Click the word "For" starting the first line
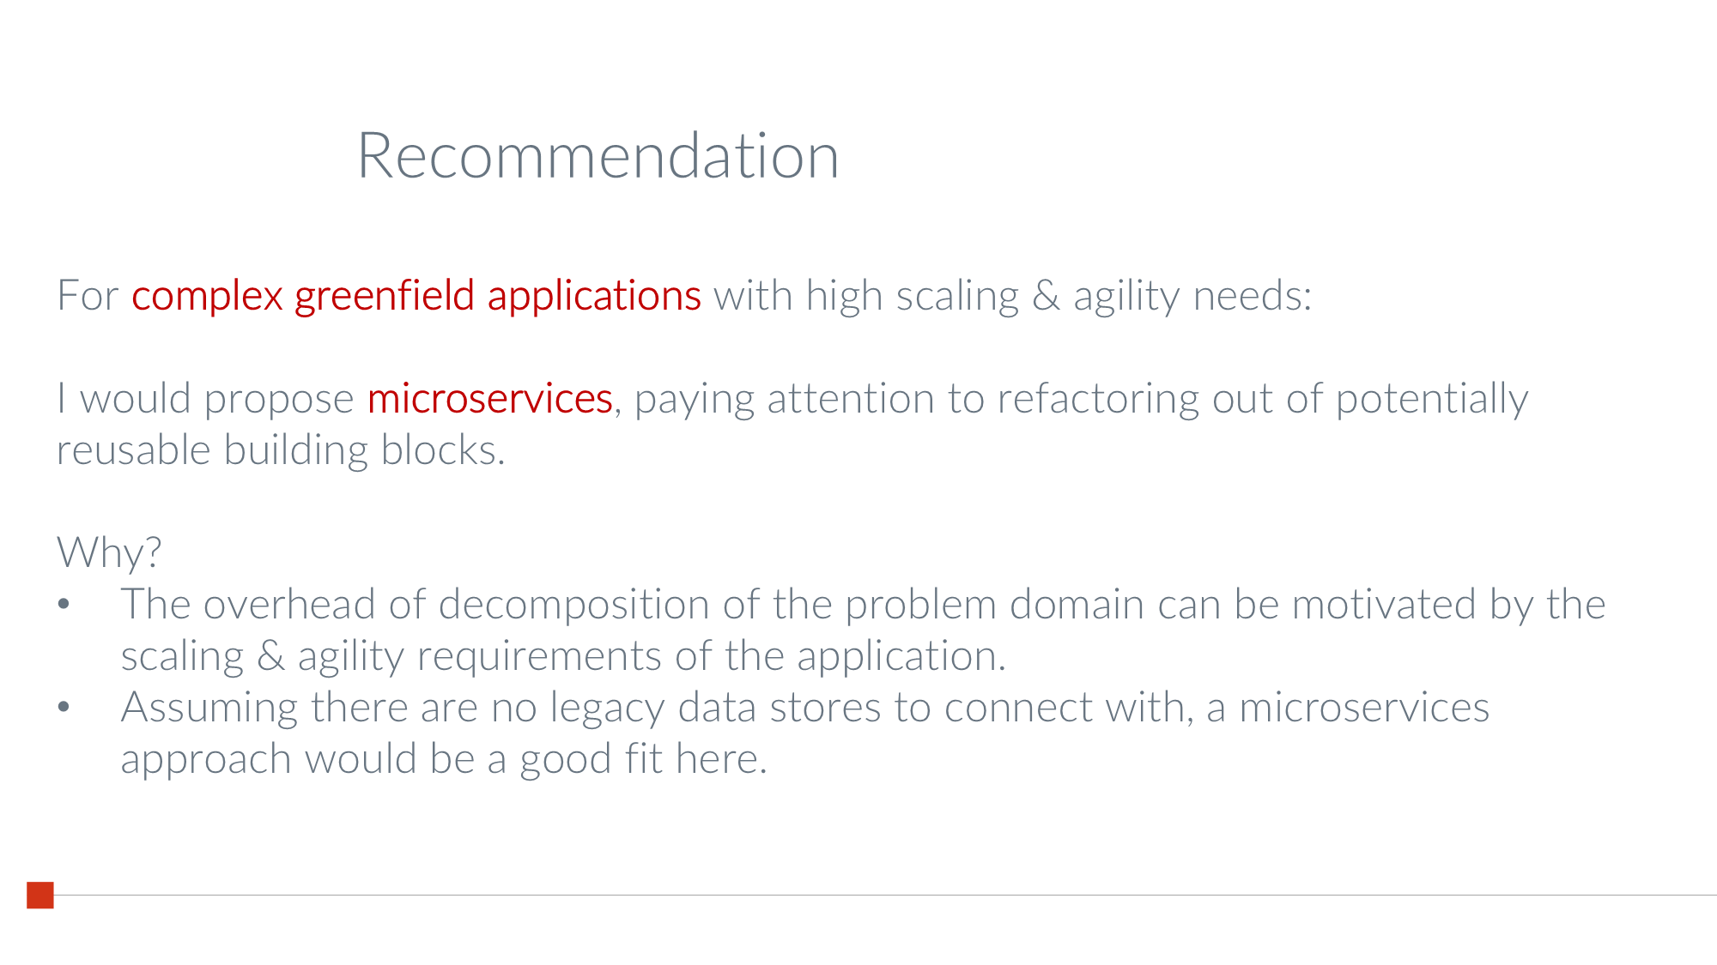The image size is (1717, 965). [87, 296]
